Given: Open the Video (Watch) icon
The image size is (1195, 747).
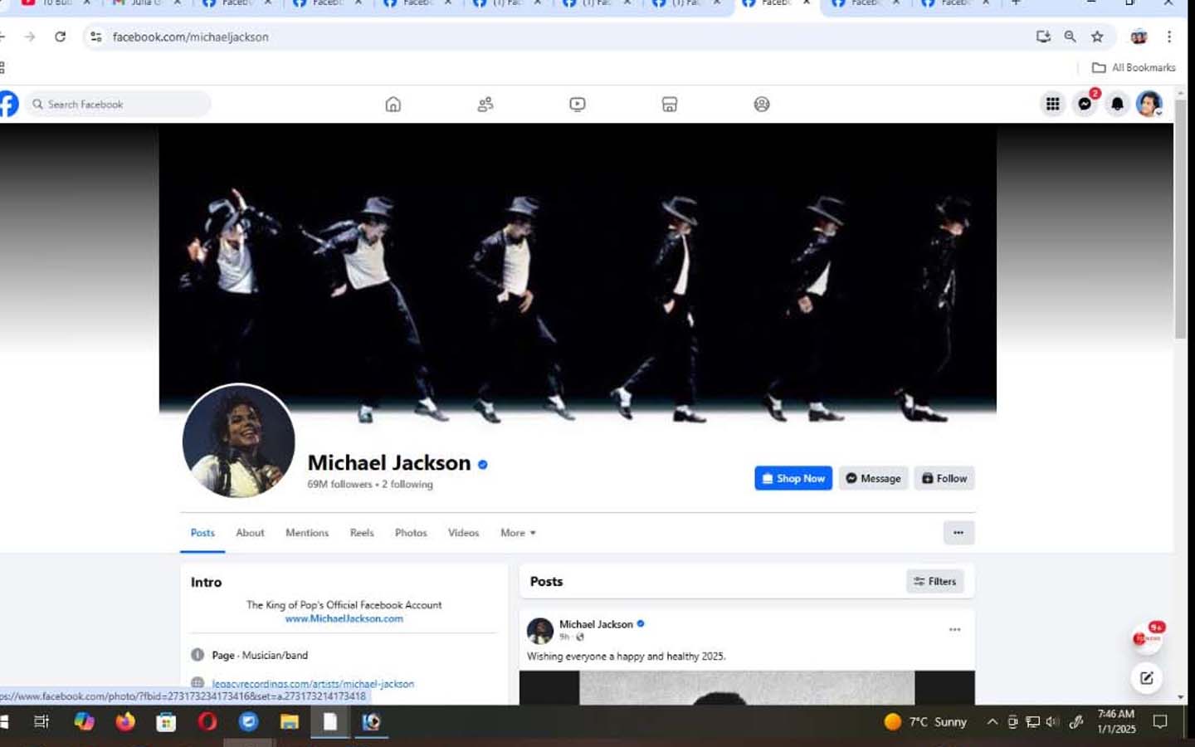Looking at the screenshot, I should pyautogui.click(x=578, y=104).
